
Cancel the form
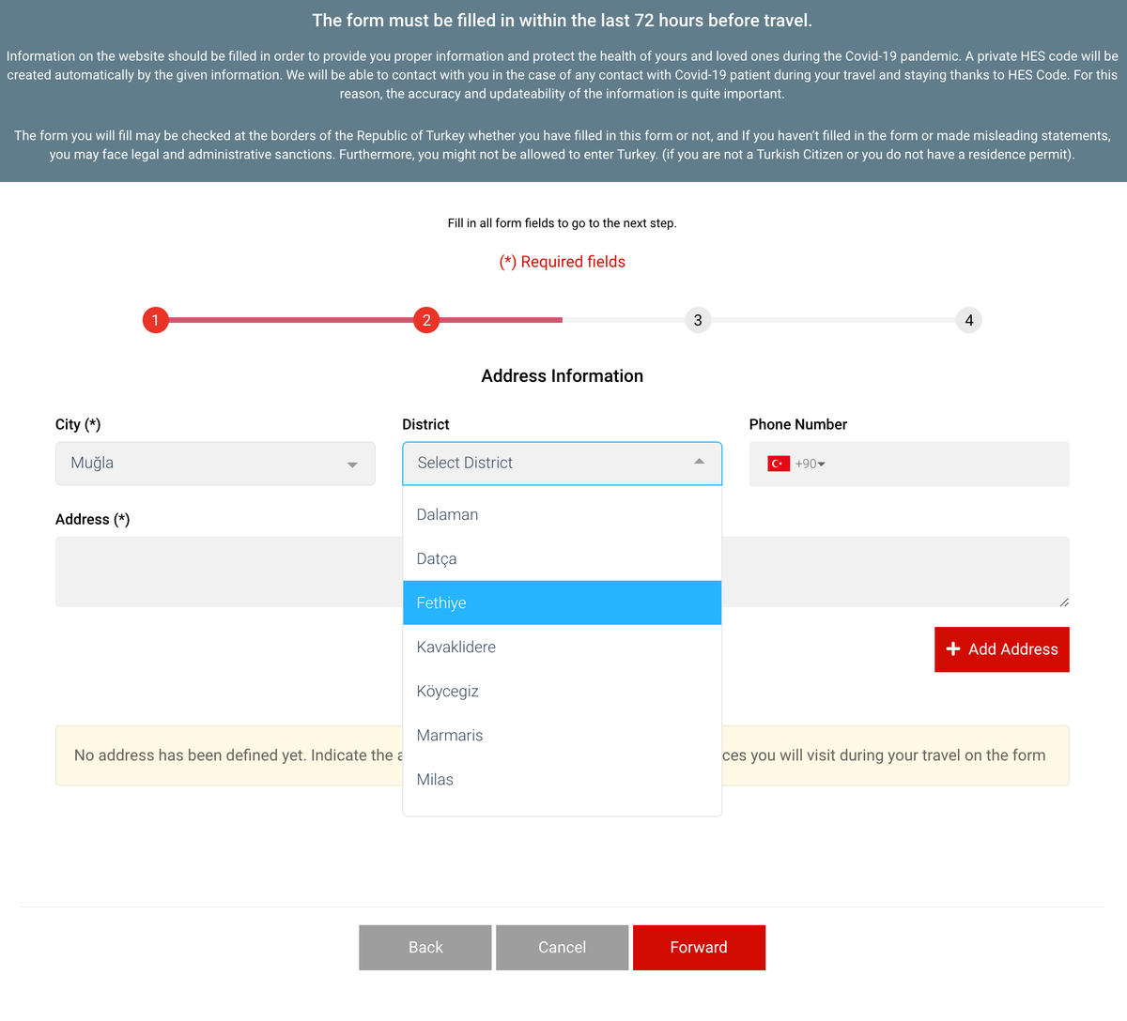point(563,948)
